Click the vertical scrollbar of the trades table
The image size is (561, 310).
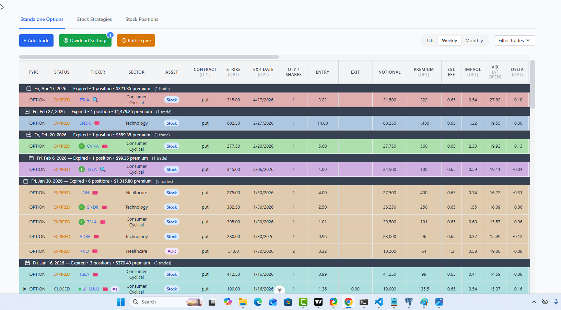(533, 84)
